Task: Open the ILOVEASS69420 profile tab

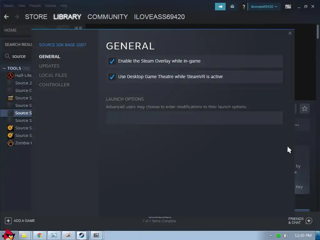Action: coord(159,17)
